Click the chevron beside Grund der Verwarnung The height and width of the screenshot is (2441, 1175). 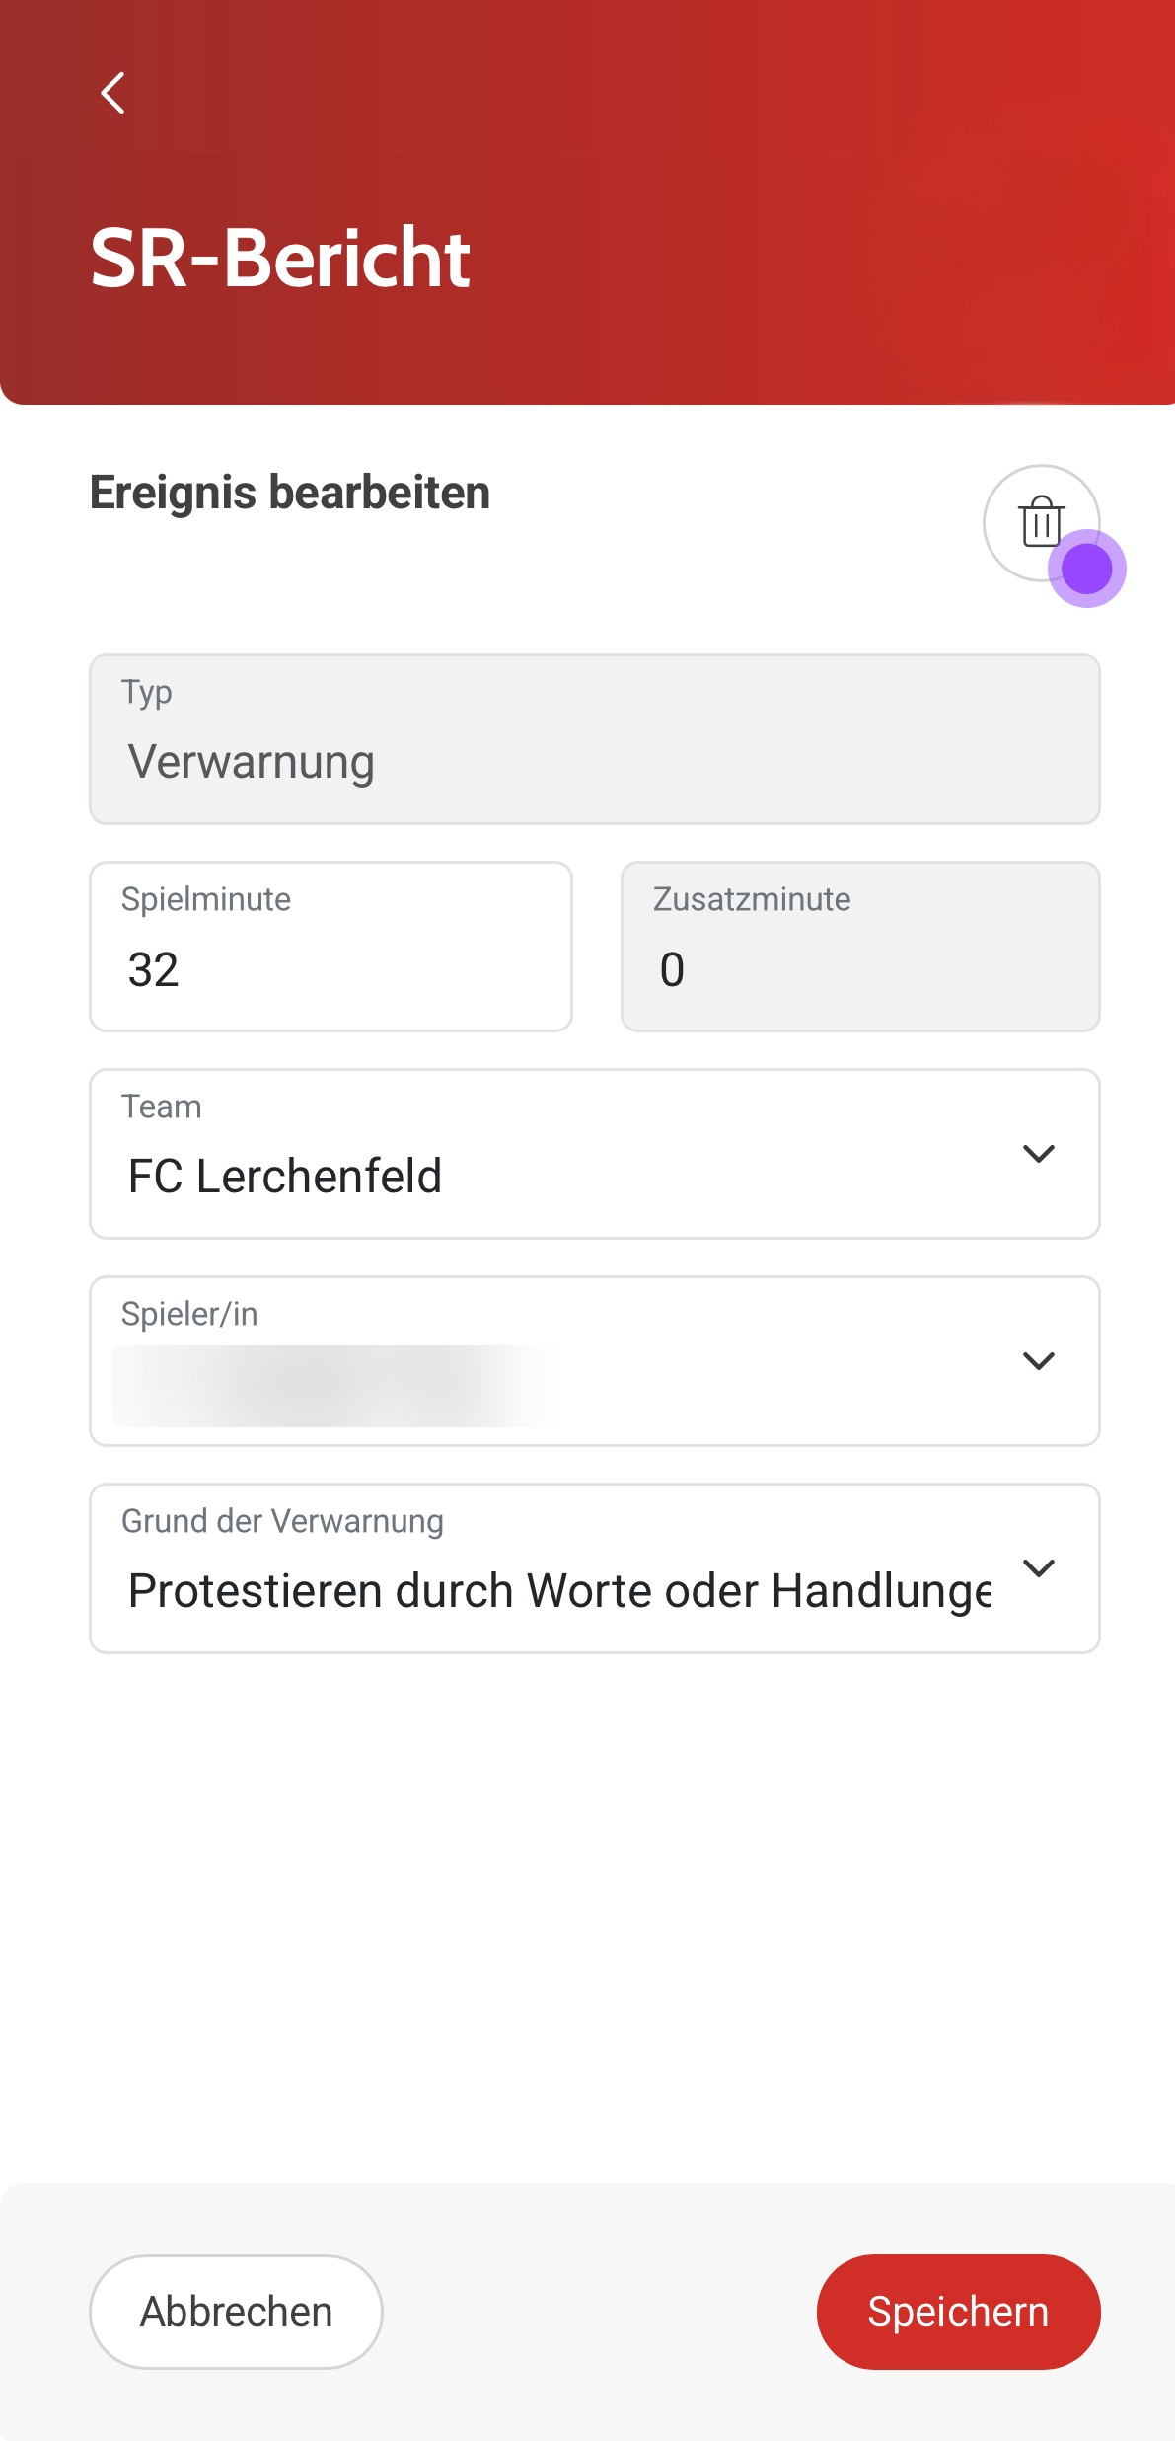point(1039,1568)
